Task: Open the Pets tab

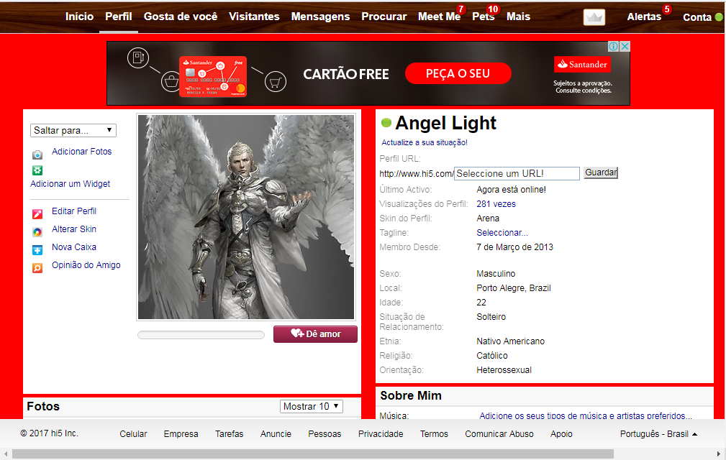Action: (484, 17)
